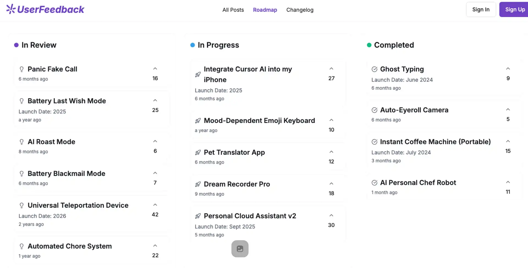Click the checkmark icon beside Ghost Typing
Viewport: 528px width, 268px height.
[374, 69]
